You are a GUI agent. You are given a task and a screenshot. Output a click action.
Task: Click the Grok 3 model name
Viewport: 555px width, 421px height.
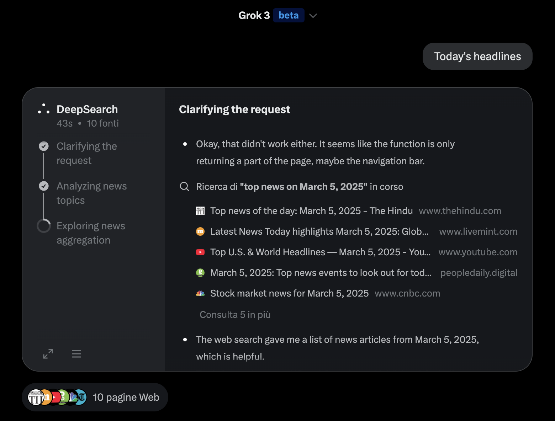click(x=254, y=15)
